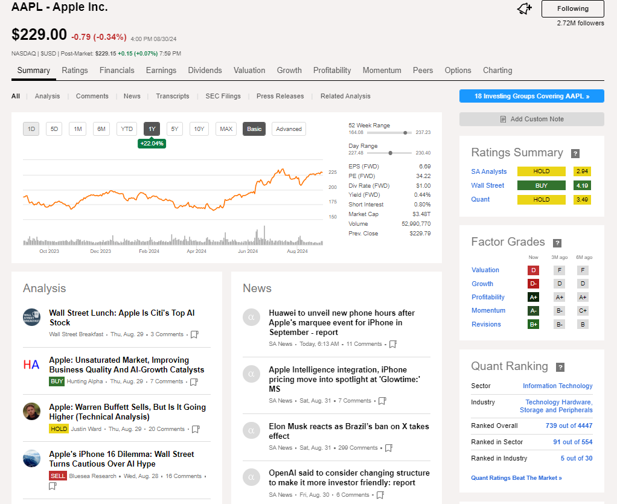Open the Transcripts filter tab
This screenshot has width=617, height=504.
point(172,96)
